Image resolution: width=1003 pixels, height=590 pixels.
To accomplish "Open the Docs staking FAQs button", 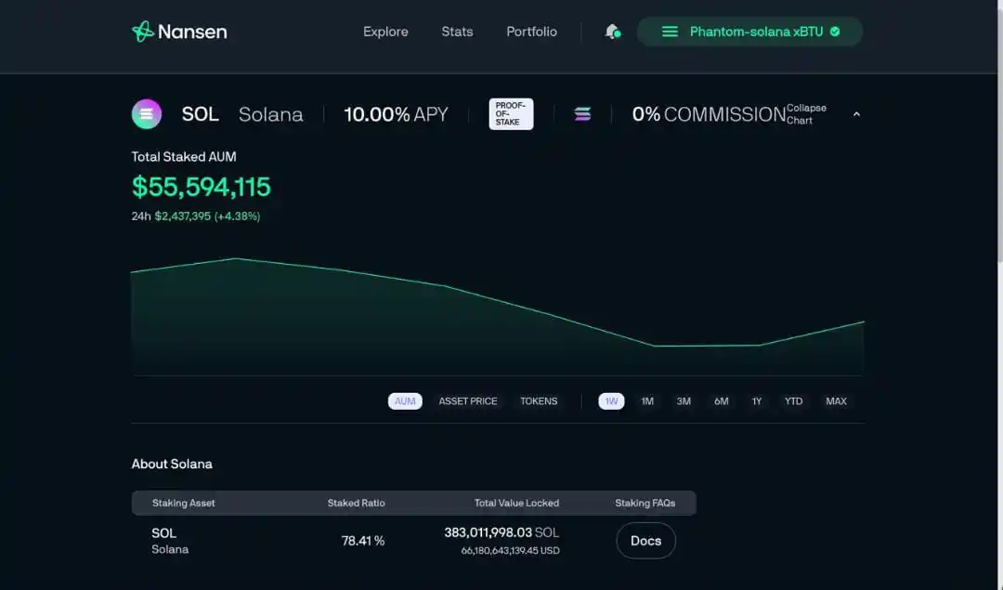I will 646,541.
